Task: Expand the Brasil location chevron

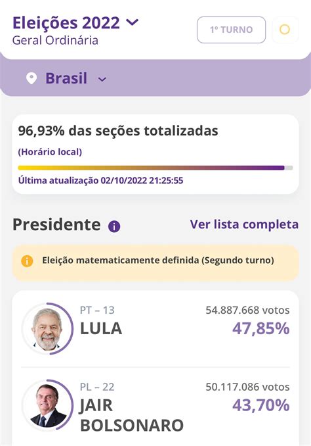Action: click(x=102, y=80)
